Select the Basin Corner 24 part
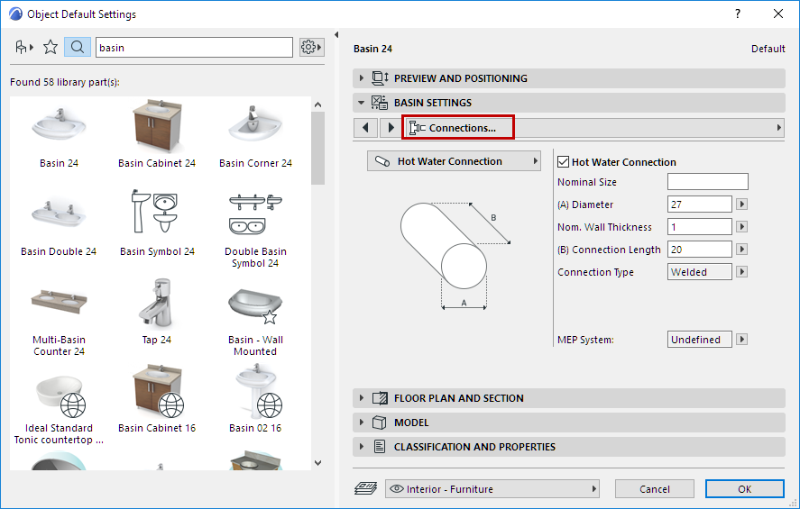This screenshot has width=800, height=509. tap(255, 133)
